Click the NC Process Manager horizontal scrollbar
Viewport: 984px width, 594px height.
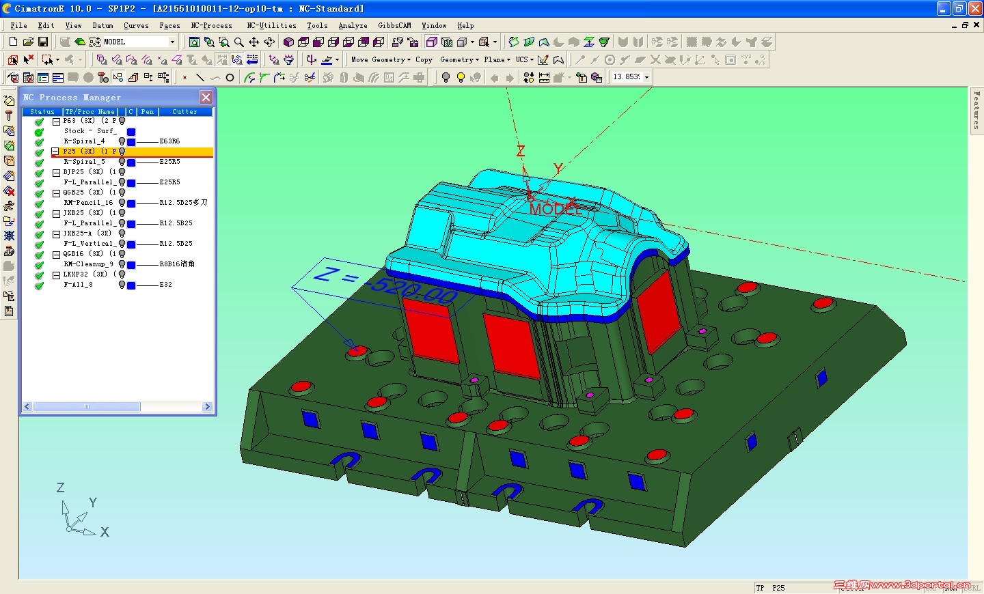point(118,406)
